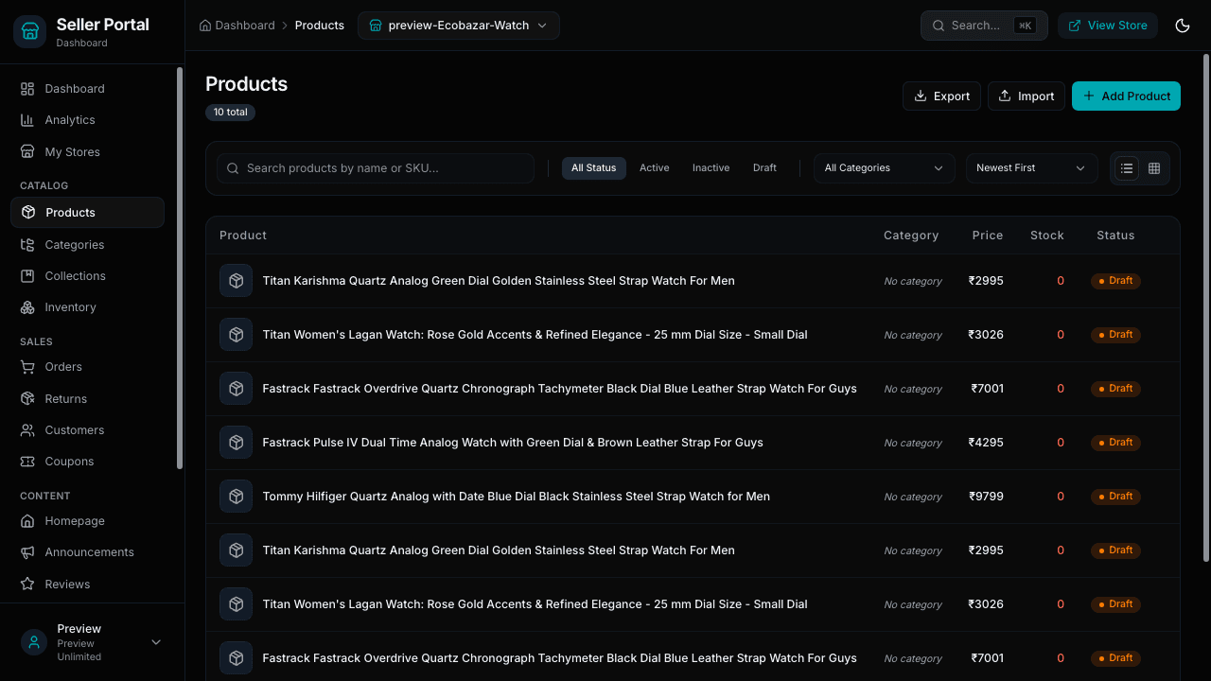Filter products by Inactive status
Image resolution: width=1211 pixels, height=681 pixels.
711,168
